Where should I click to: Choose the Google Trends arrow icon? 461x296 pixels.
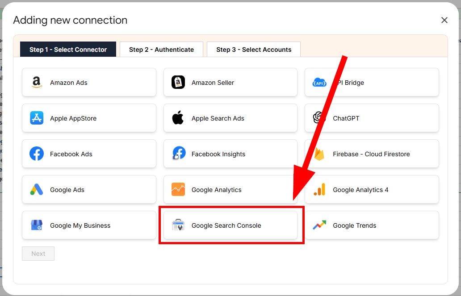click(319, 225)
